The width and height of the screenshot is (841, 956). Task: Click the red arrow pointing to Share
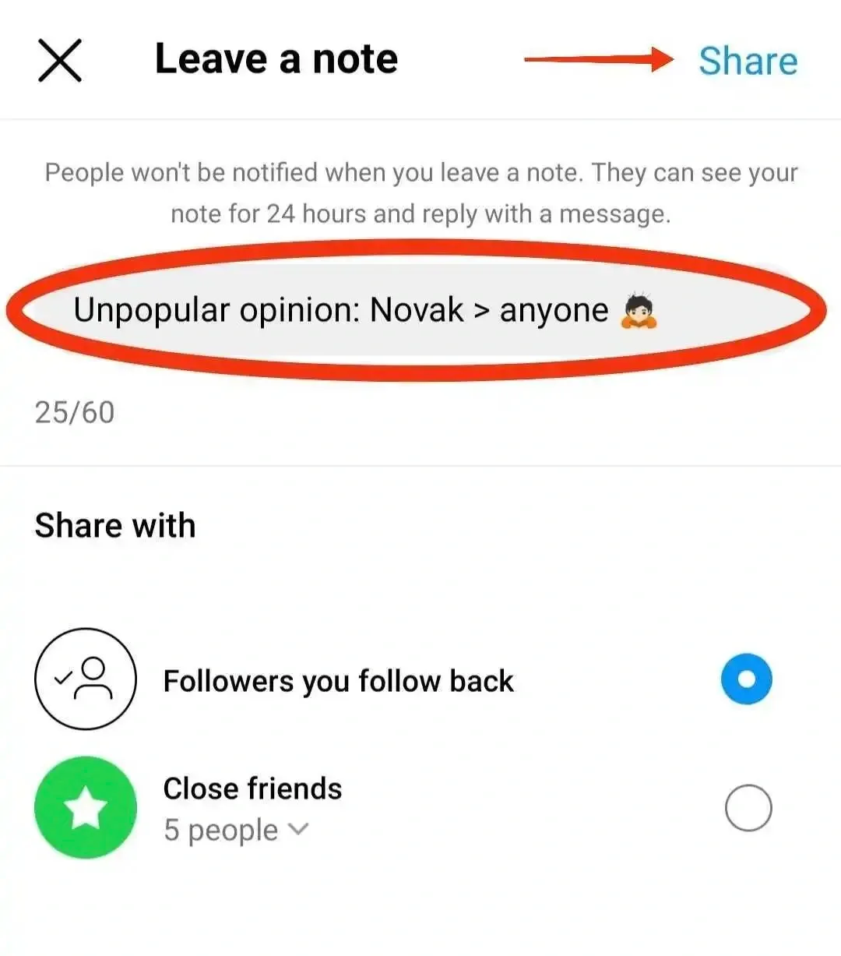click(x=599, y=59)
